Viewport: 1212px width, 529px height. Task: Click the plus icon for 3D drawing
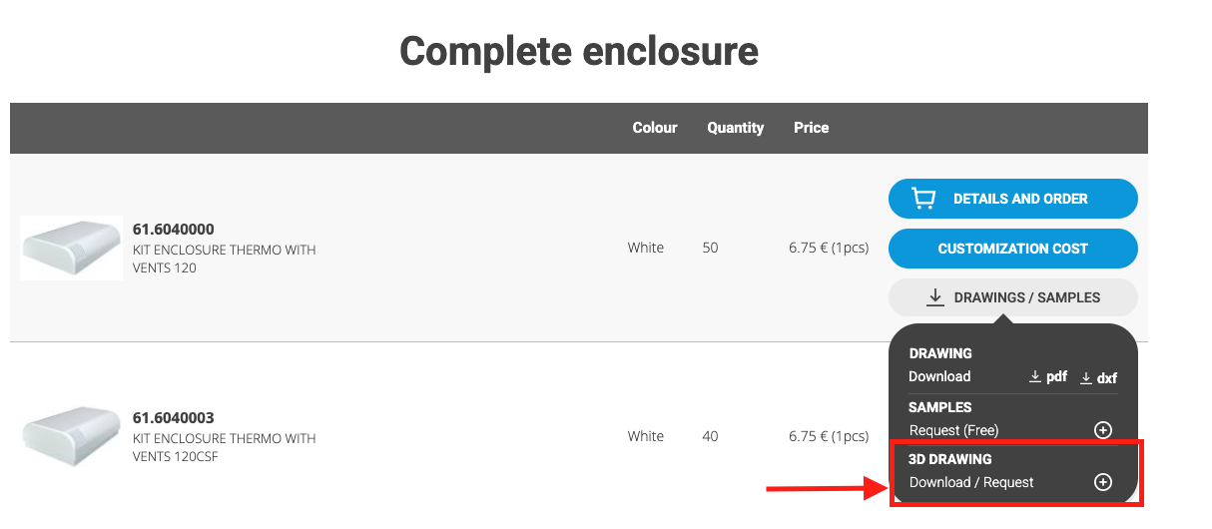[x=1102, y=482]
